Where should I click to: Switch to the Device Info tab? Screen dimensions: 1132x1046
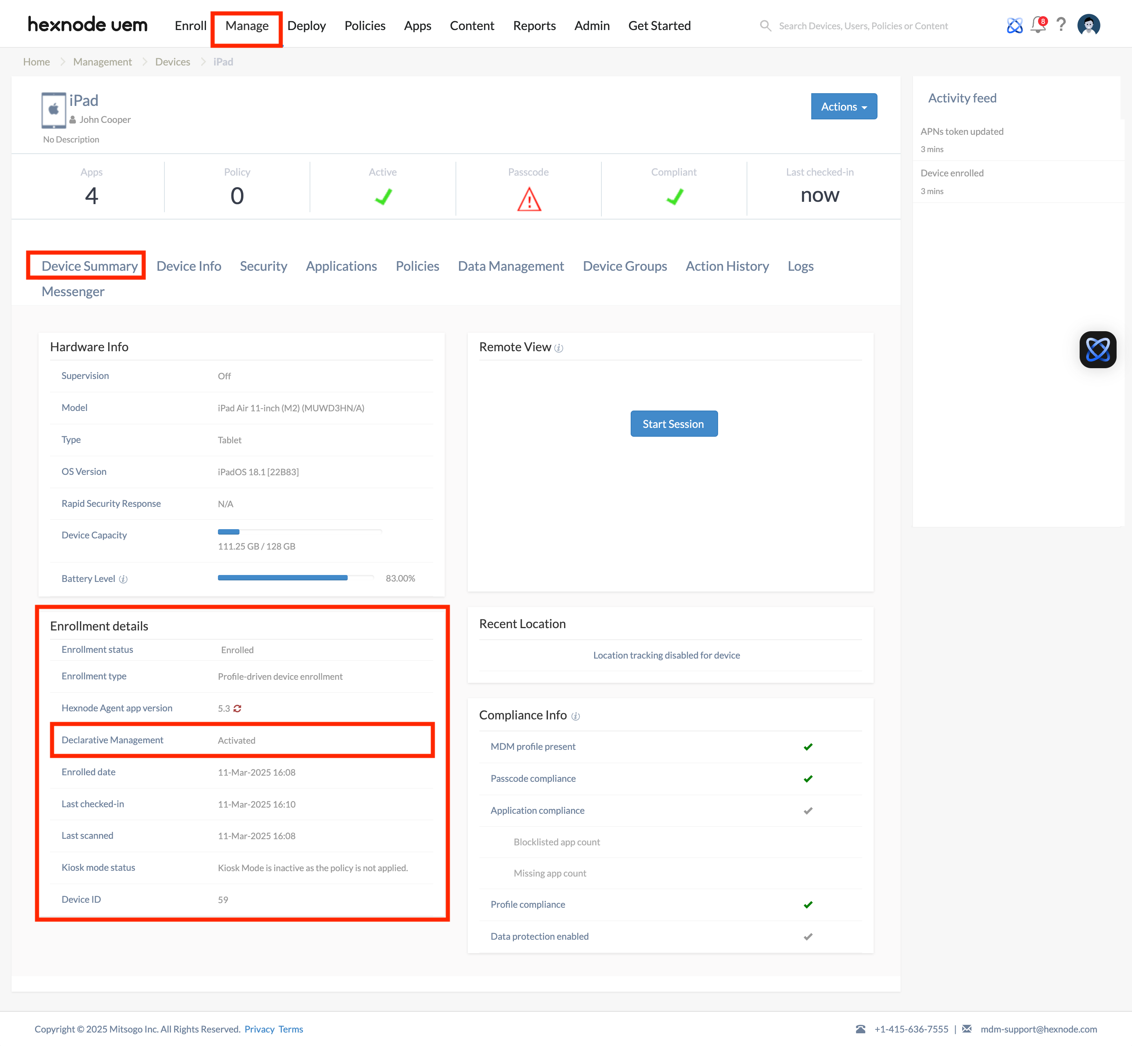[x=189, y=266]
